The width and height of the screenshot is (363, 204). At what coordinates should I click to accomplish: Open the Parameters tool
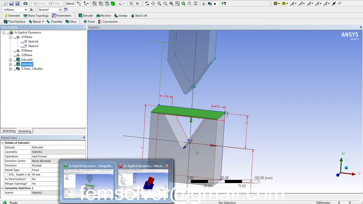[62, 16]
